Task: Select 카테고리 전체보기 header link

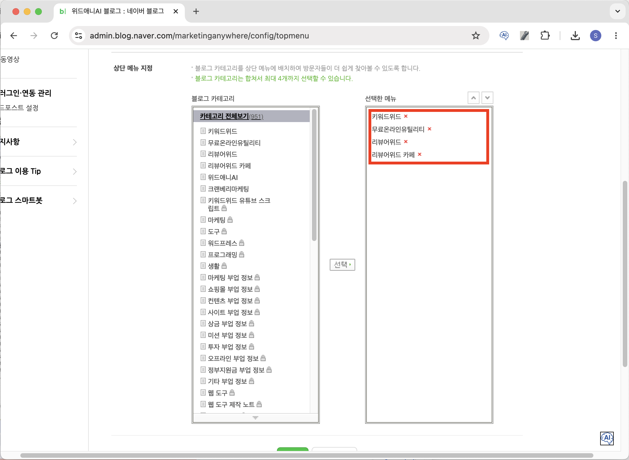Action: (x=232, y=116)
